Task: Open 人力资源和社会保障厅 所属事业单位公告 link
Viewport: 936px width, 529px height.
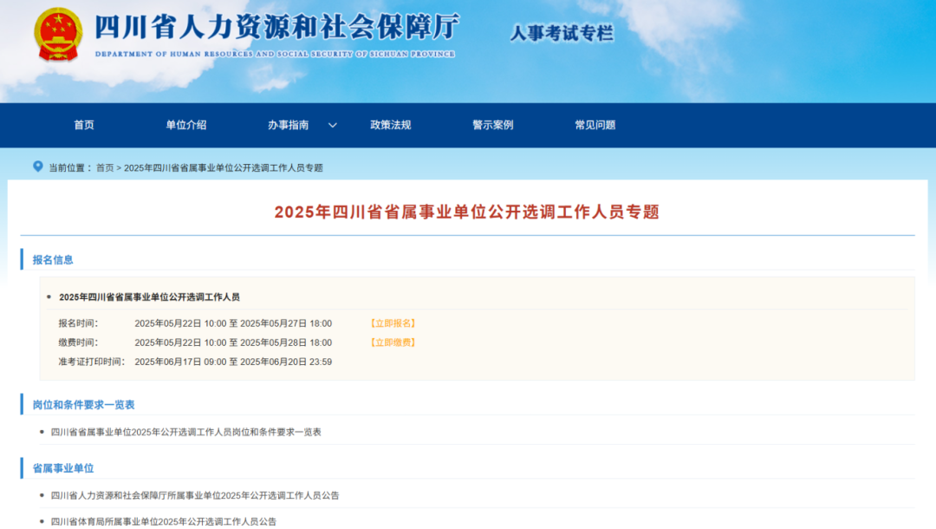Action: 195,496
